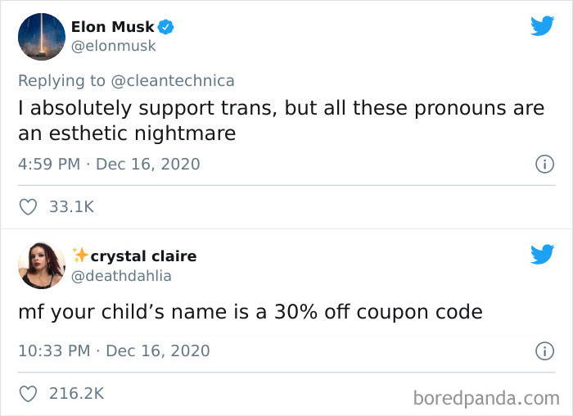Click the sparkle emoji before crystal claire
The width and height of the screenshot is (573, 416).
click(80, 255)
